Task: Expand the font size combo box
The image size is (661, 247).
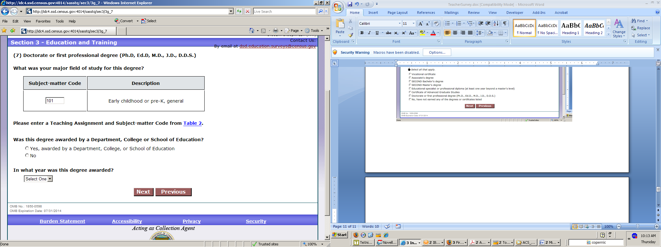Action: 413,23
